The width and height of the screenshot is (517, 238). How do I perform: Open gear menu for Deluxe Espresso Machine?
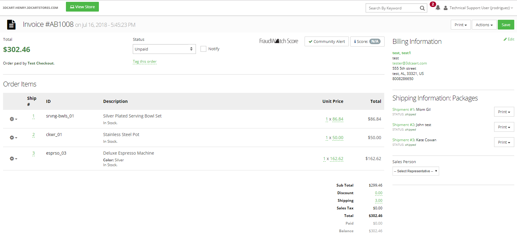pyautogui.click(x=13, y=159)
